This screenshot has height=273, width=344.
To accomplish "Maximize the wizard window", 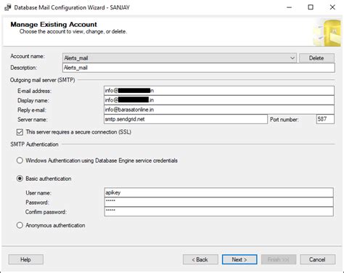I will [x=311, y=7].
